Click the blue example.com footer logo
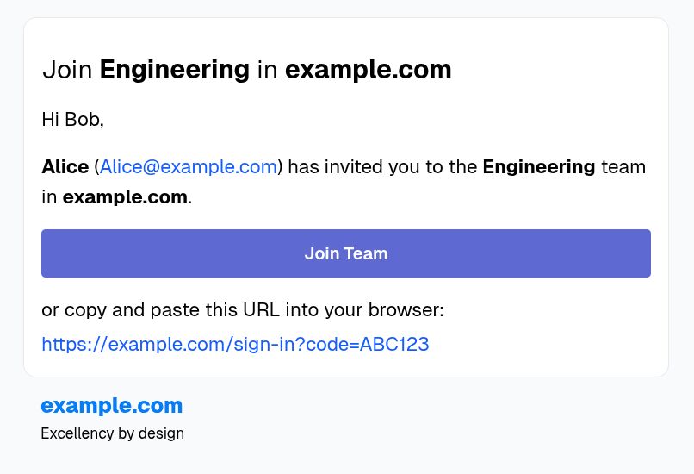The height and width of the screenshot is (474, 694). tap(112, 405)
